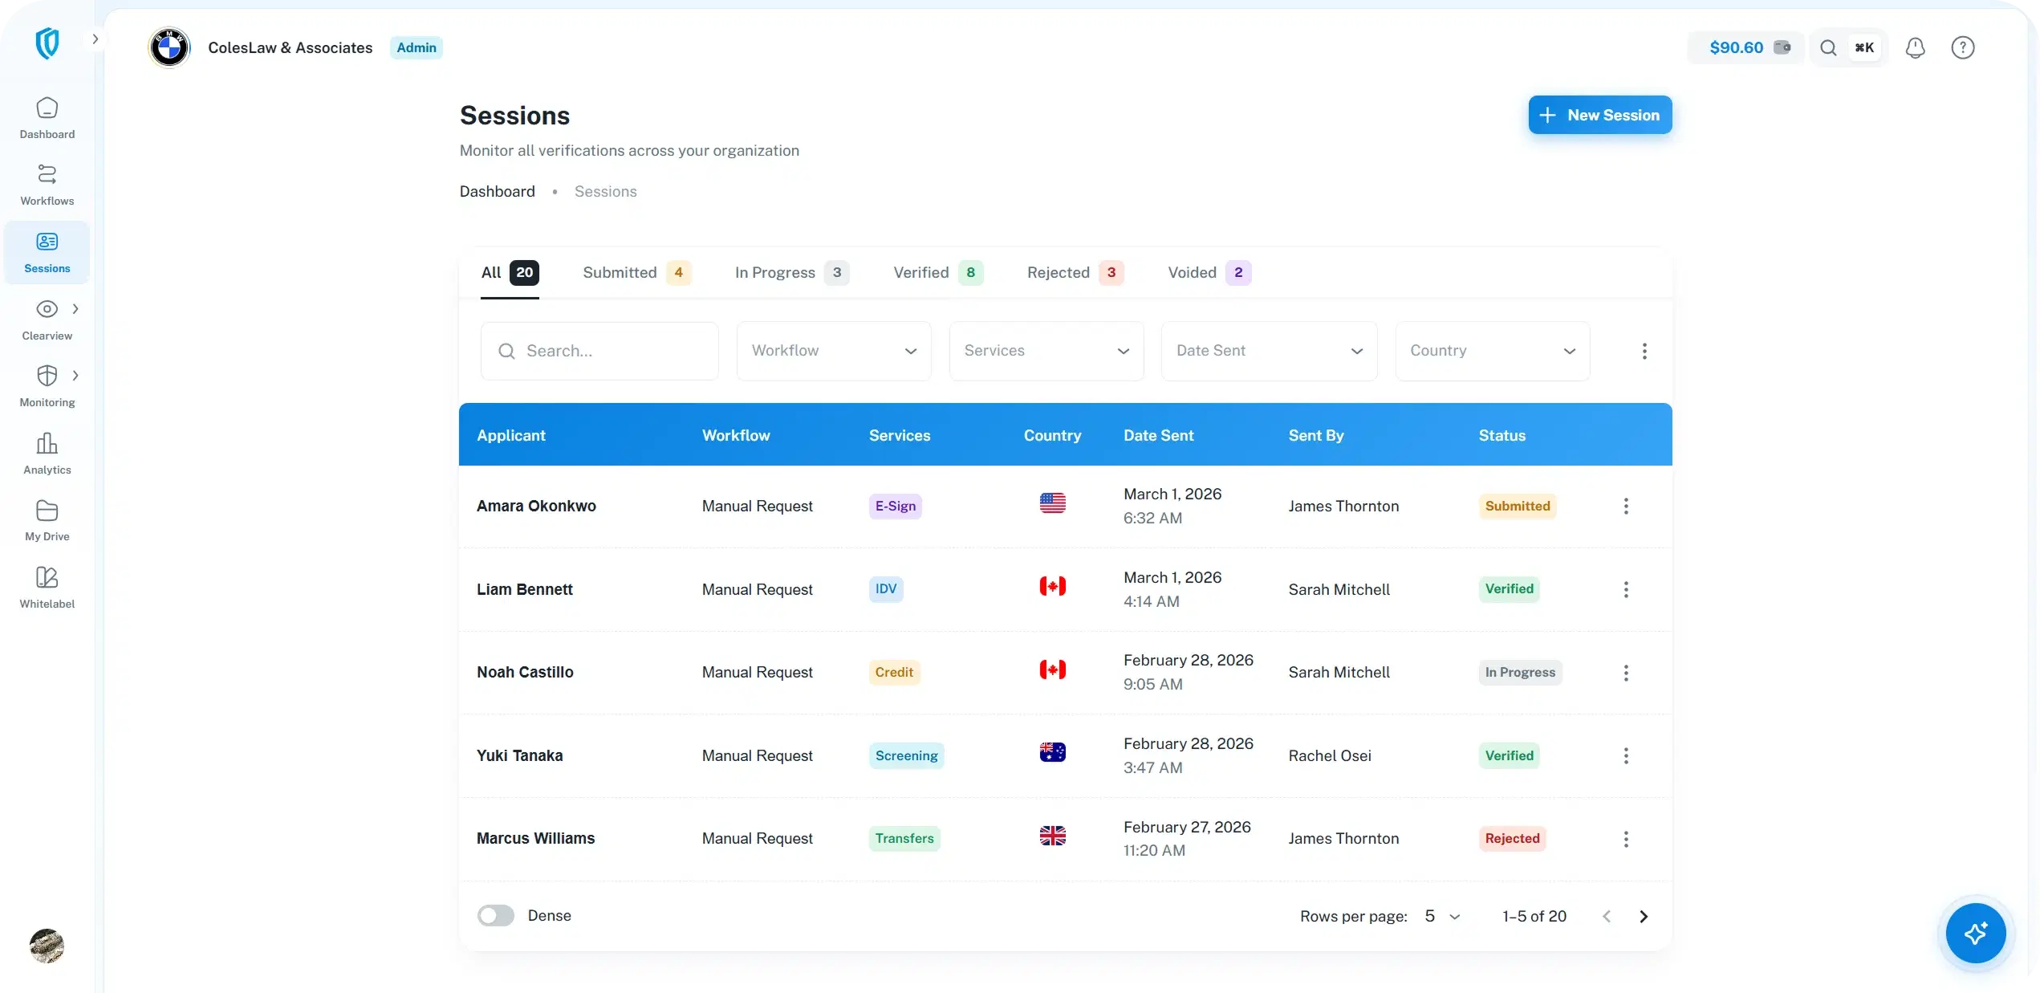Screen dimensions: 2040x993
Task: Open Analytics from the sidebar
Action: [47, 452]
